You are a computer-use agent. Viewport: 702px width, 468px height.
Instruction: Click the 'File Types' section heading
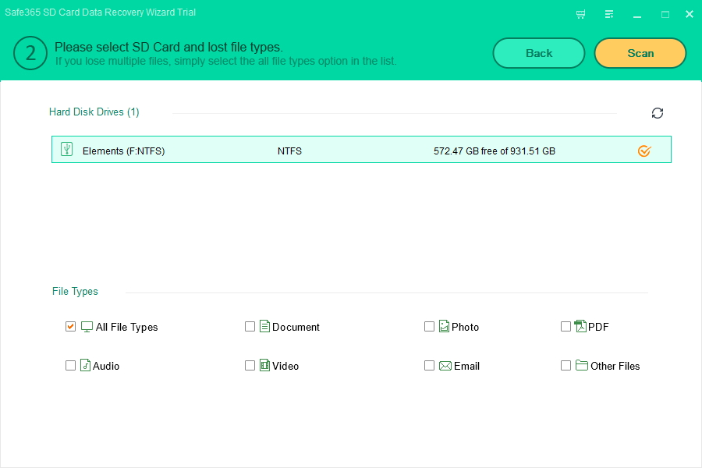click(x=75, y=292)
